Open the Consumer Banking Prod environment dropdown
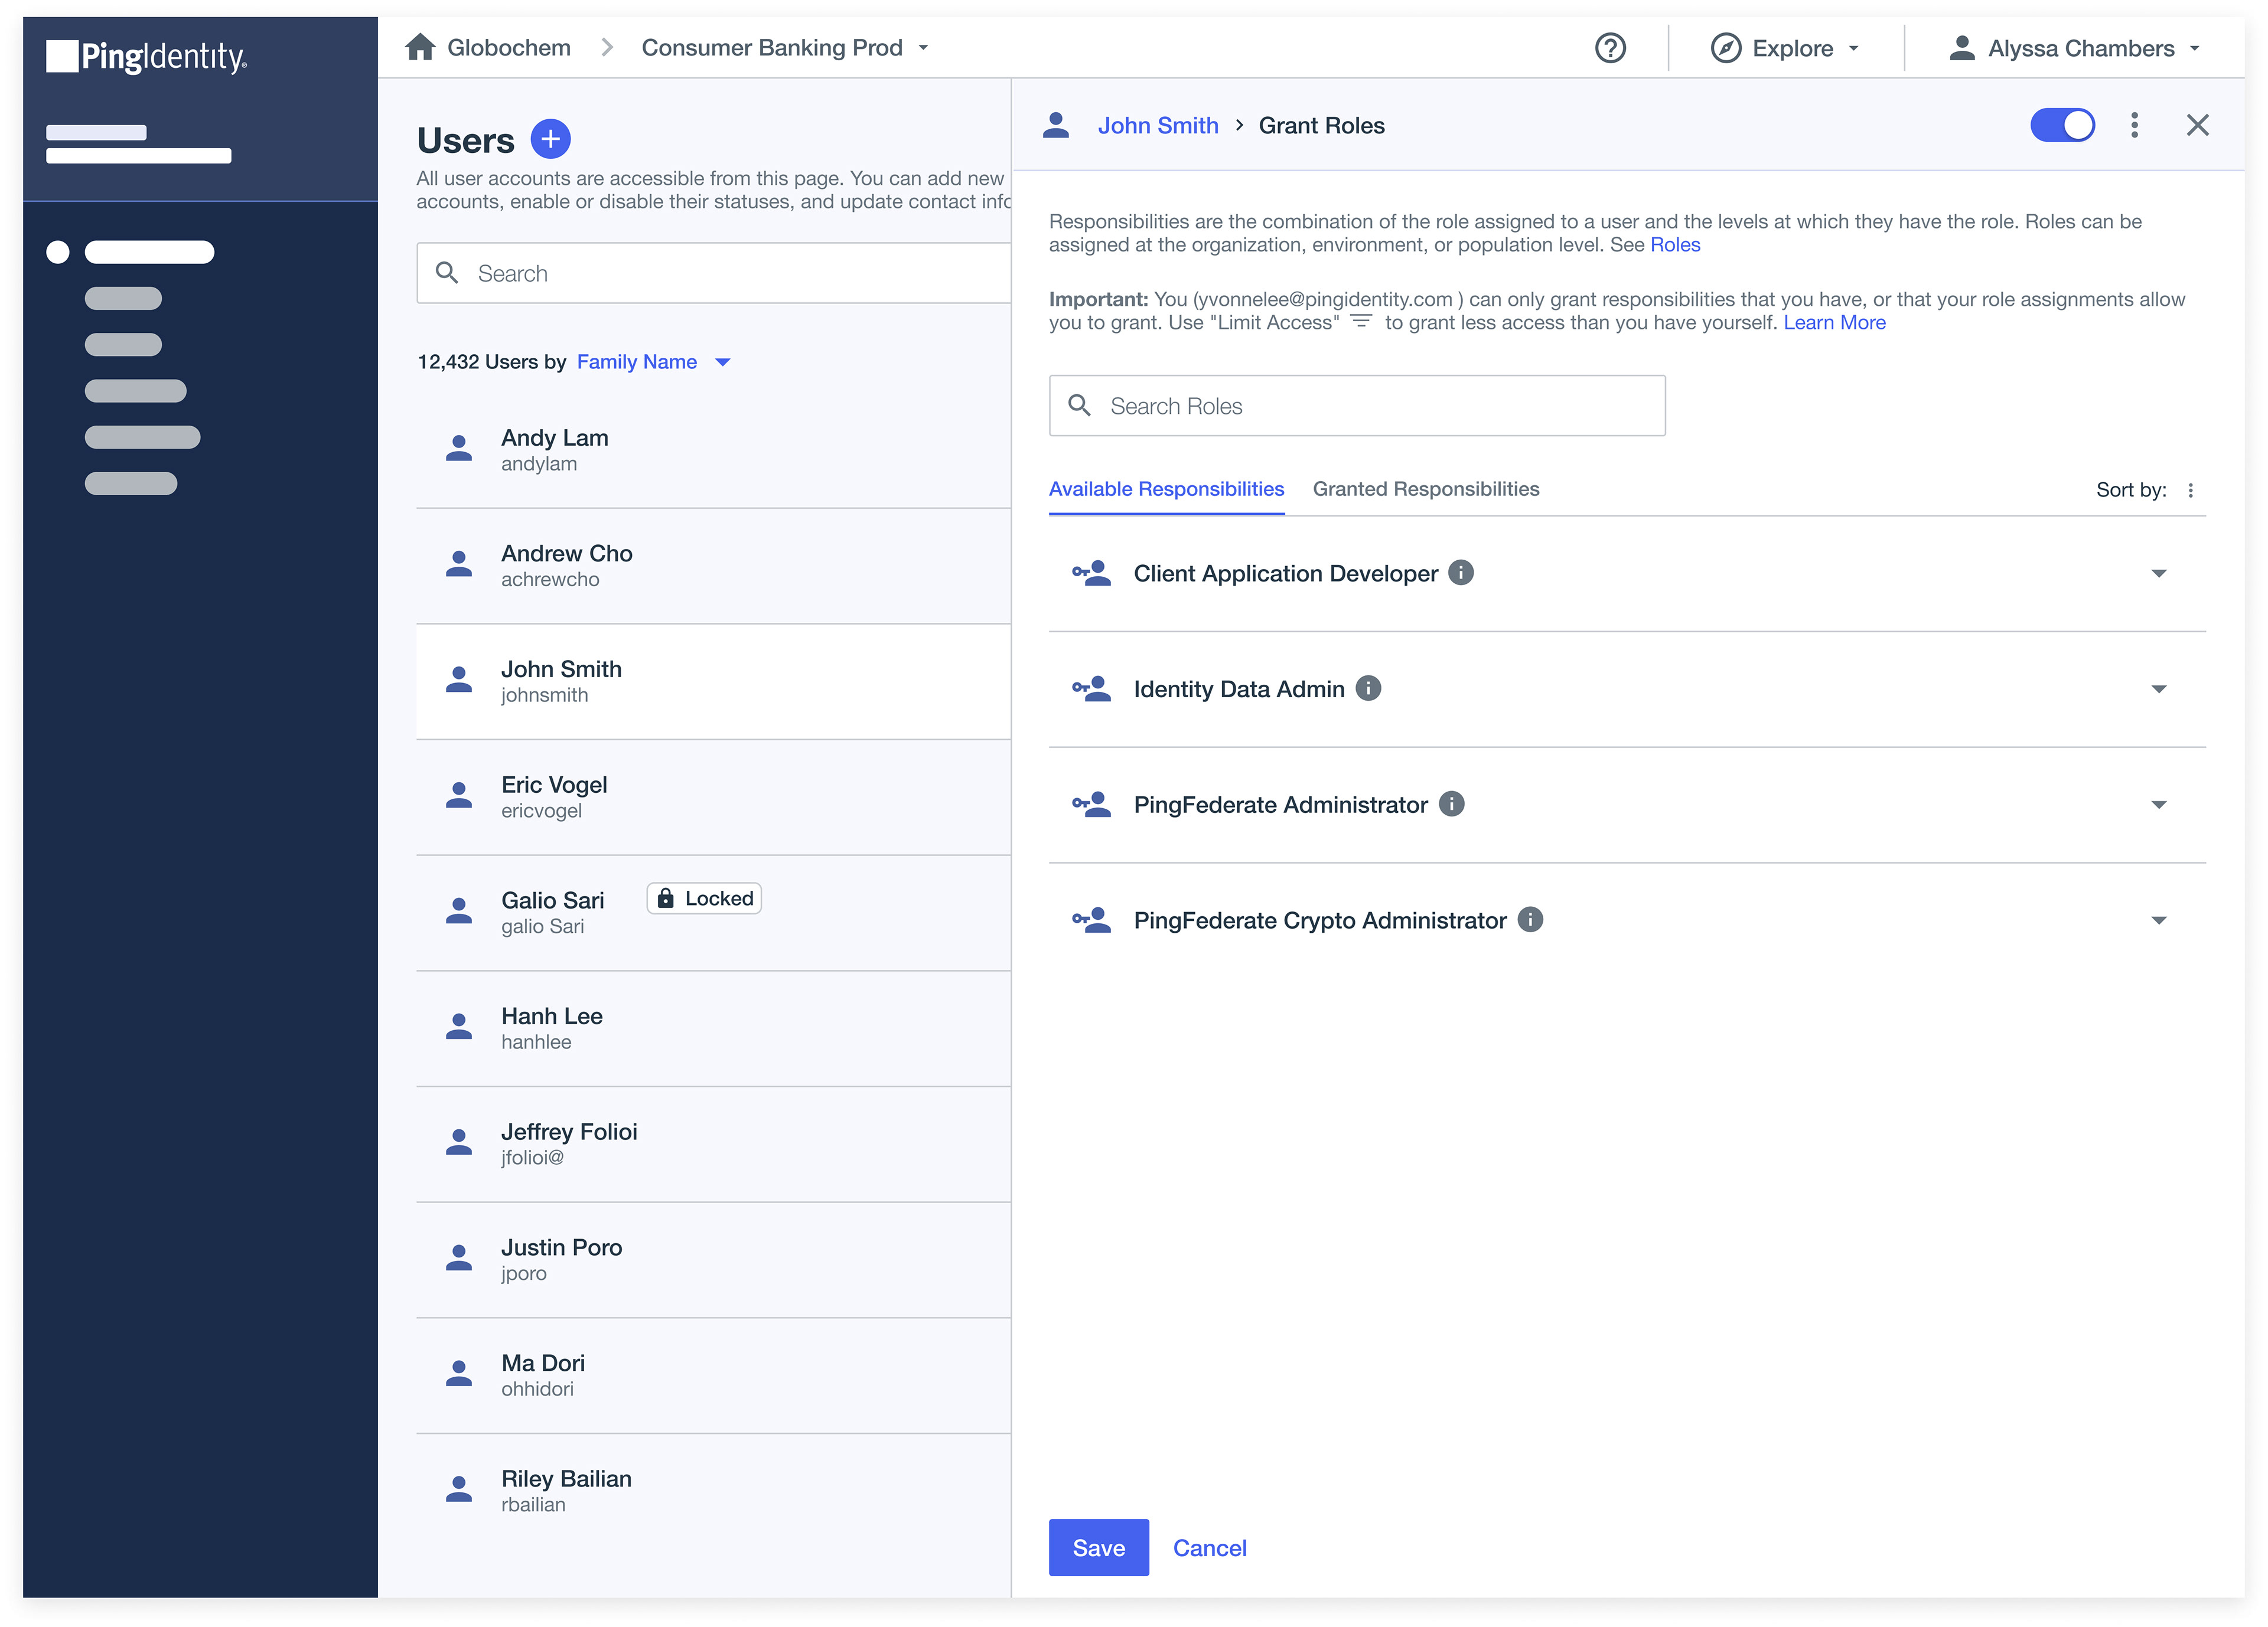This screenshot has width=2268, height=1627. 785,47
